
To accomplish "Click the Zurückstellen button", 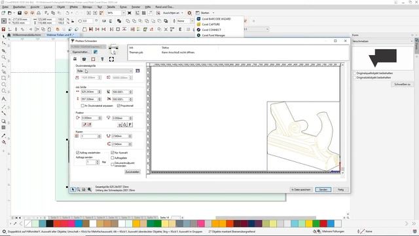I will pos(132,172).
